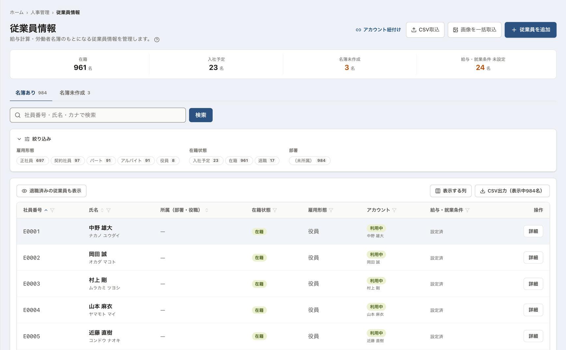Click 従業員を追加 button

pos(530,30)
